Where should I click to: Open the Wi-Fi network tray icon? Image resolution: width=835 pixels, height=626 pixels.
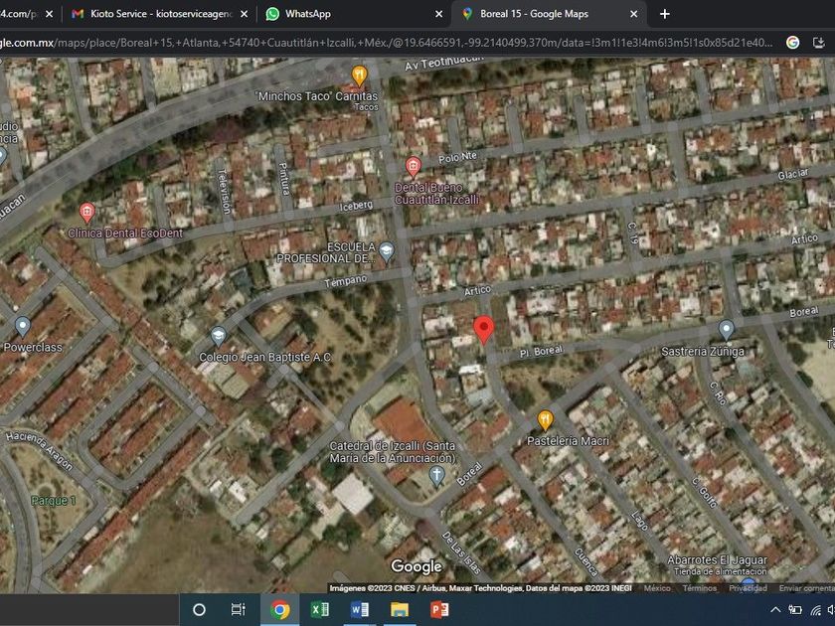pos(815,610)
